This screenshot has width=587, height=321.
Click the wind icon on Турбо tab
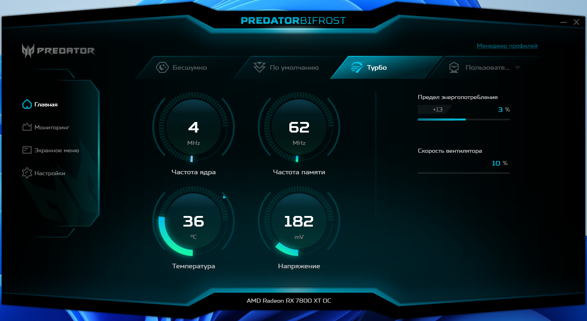point(357,67)
